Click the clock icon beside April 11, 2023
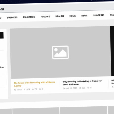This screenshot has height=114, width=114. 64,88
